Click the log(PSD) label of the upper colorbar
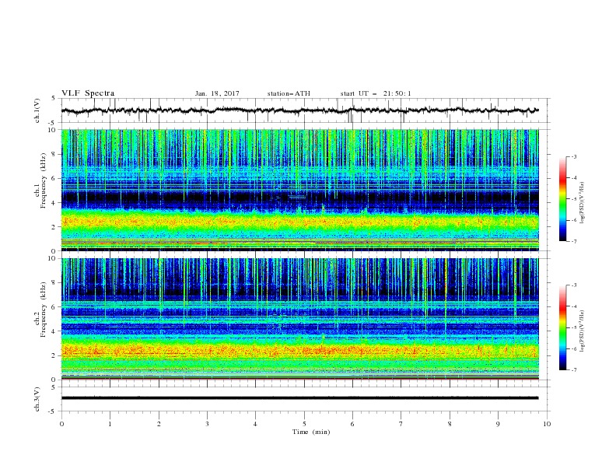Viewport: 616px width, 476px height. [583, 203]
